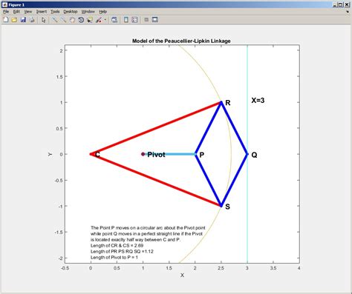Enable the Data Cursor tool
The width and height of the screenshot is (352, 294).
[90, 20]
